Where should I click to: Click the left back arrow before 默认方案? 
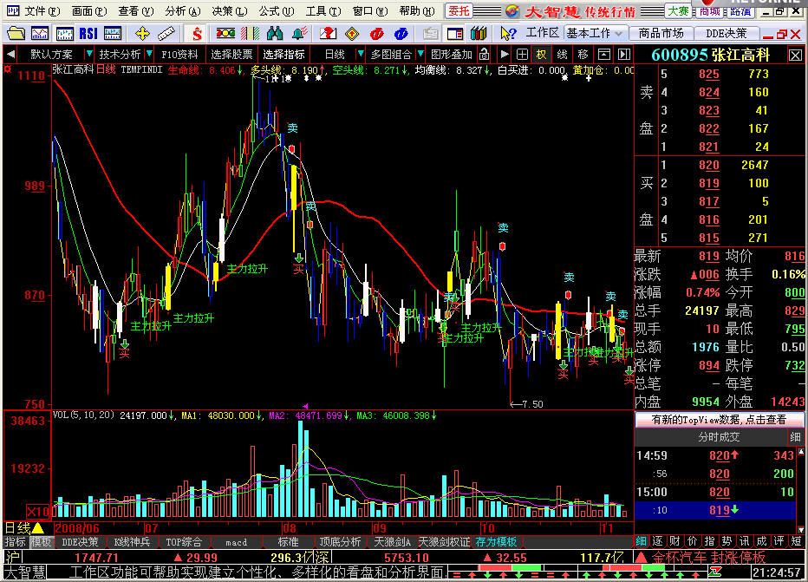coord(10,54)
